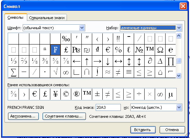Select the square root √ symbol
This screenshot has height=138, width=190.
tap(56, 72)
